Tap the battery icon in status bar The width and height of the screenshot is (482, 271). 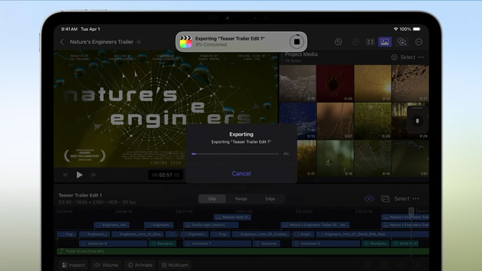[x=417, y=29]
